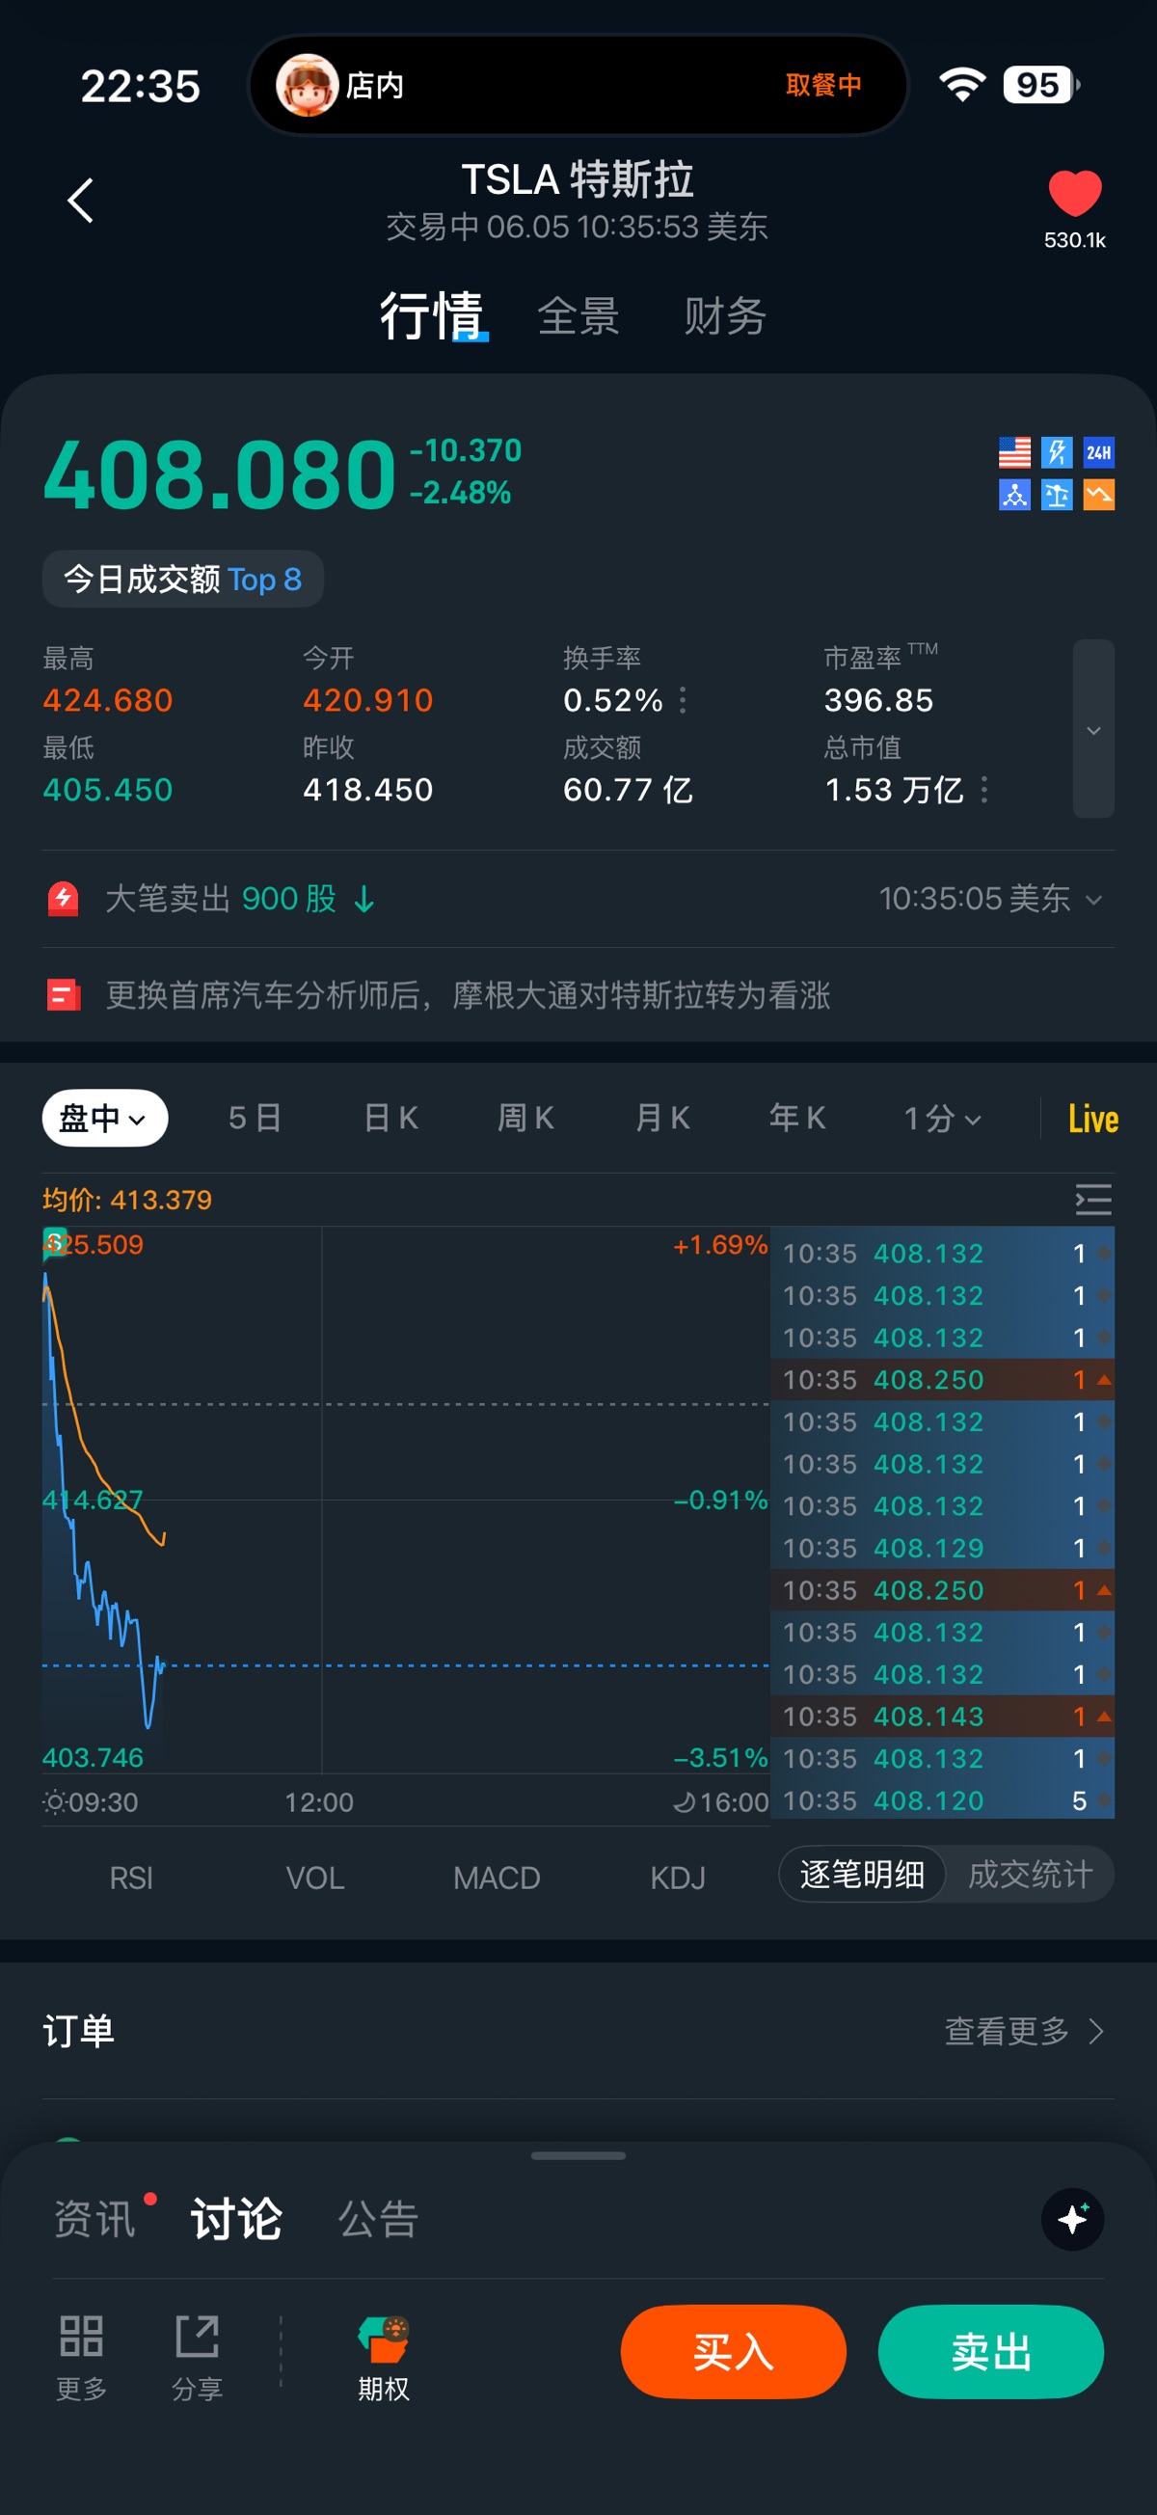Viewport: 1157px width, 2515px height.
Task: Tap the 订单 section heading
Action: coord(78,2031)
